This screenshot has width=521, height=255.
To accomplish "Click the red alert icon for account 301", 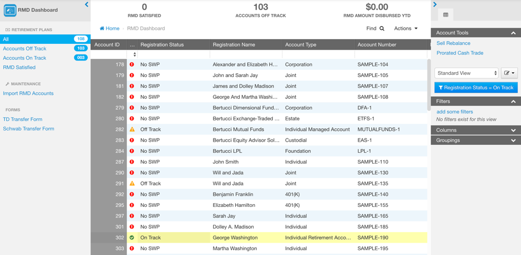I will click(x=132, y=227).
